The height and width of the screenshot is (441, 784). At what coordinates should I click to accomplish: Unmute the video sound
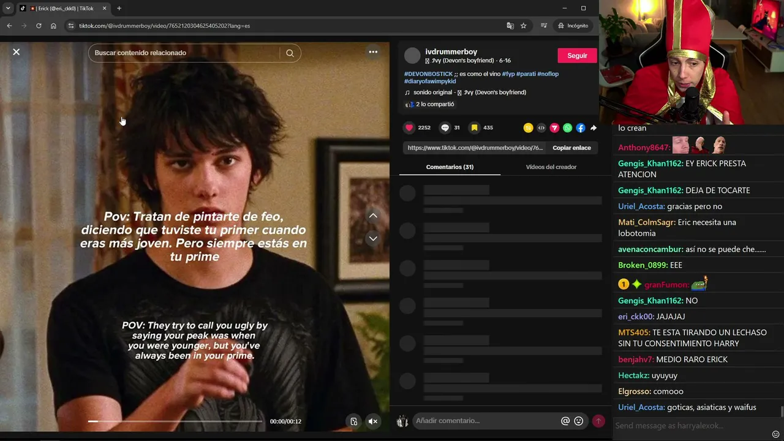pyautogui.click(x=372, y=421)
